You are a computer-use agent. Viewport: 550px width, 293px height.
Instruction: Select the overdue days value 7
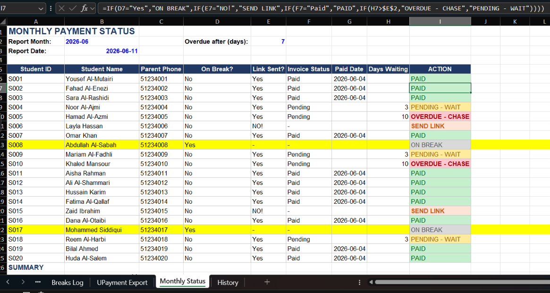[x=268, y=42]
